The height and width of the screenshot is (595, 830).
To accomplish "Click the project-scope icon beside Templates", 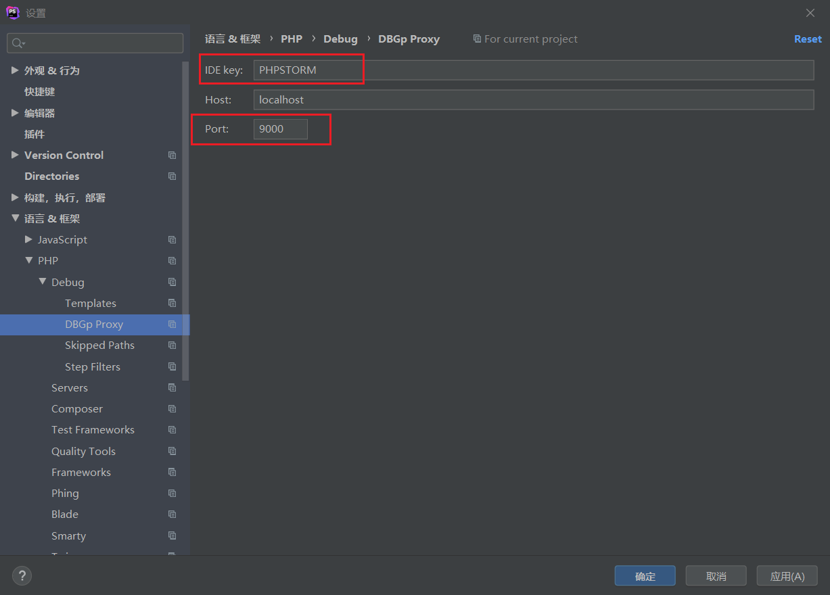I will coord(172,303).
